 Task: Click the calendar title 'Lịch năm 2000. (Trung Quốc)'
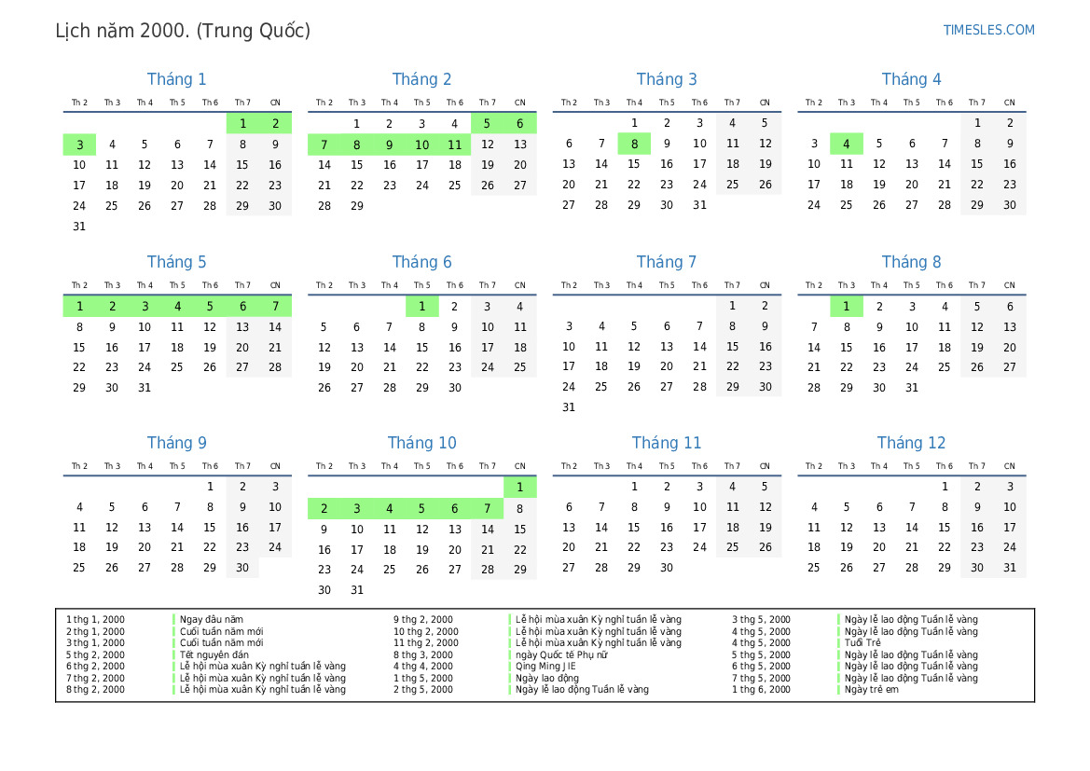[x=183, y=32]
